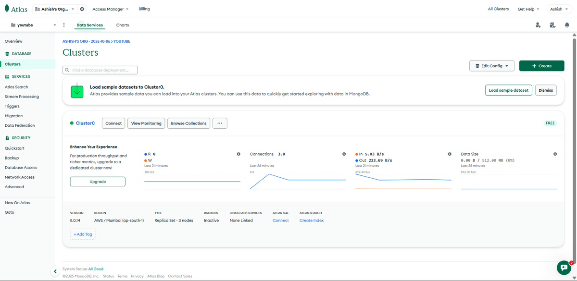Collapse the sidebar with the arrow icon
The height and width of the screenshot is (281, 577).
tap(55, 271)
